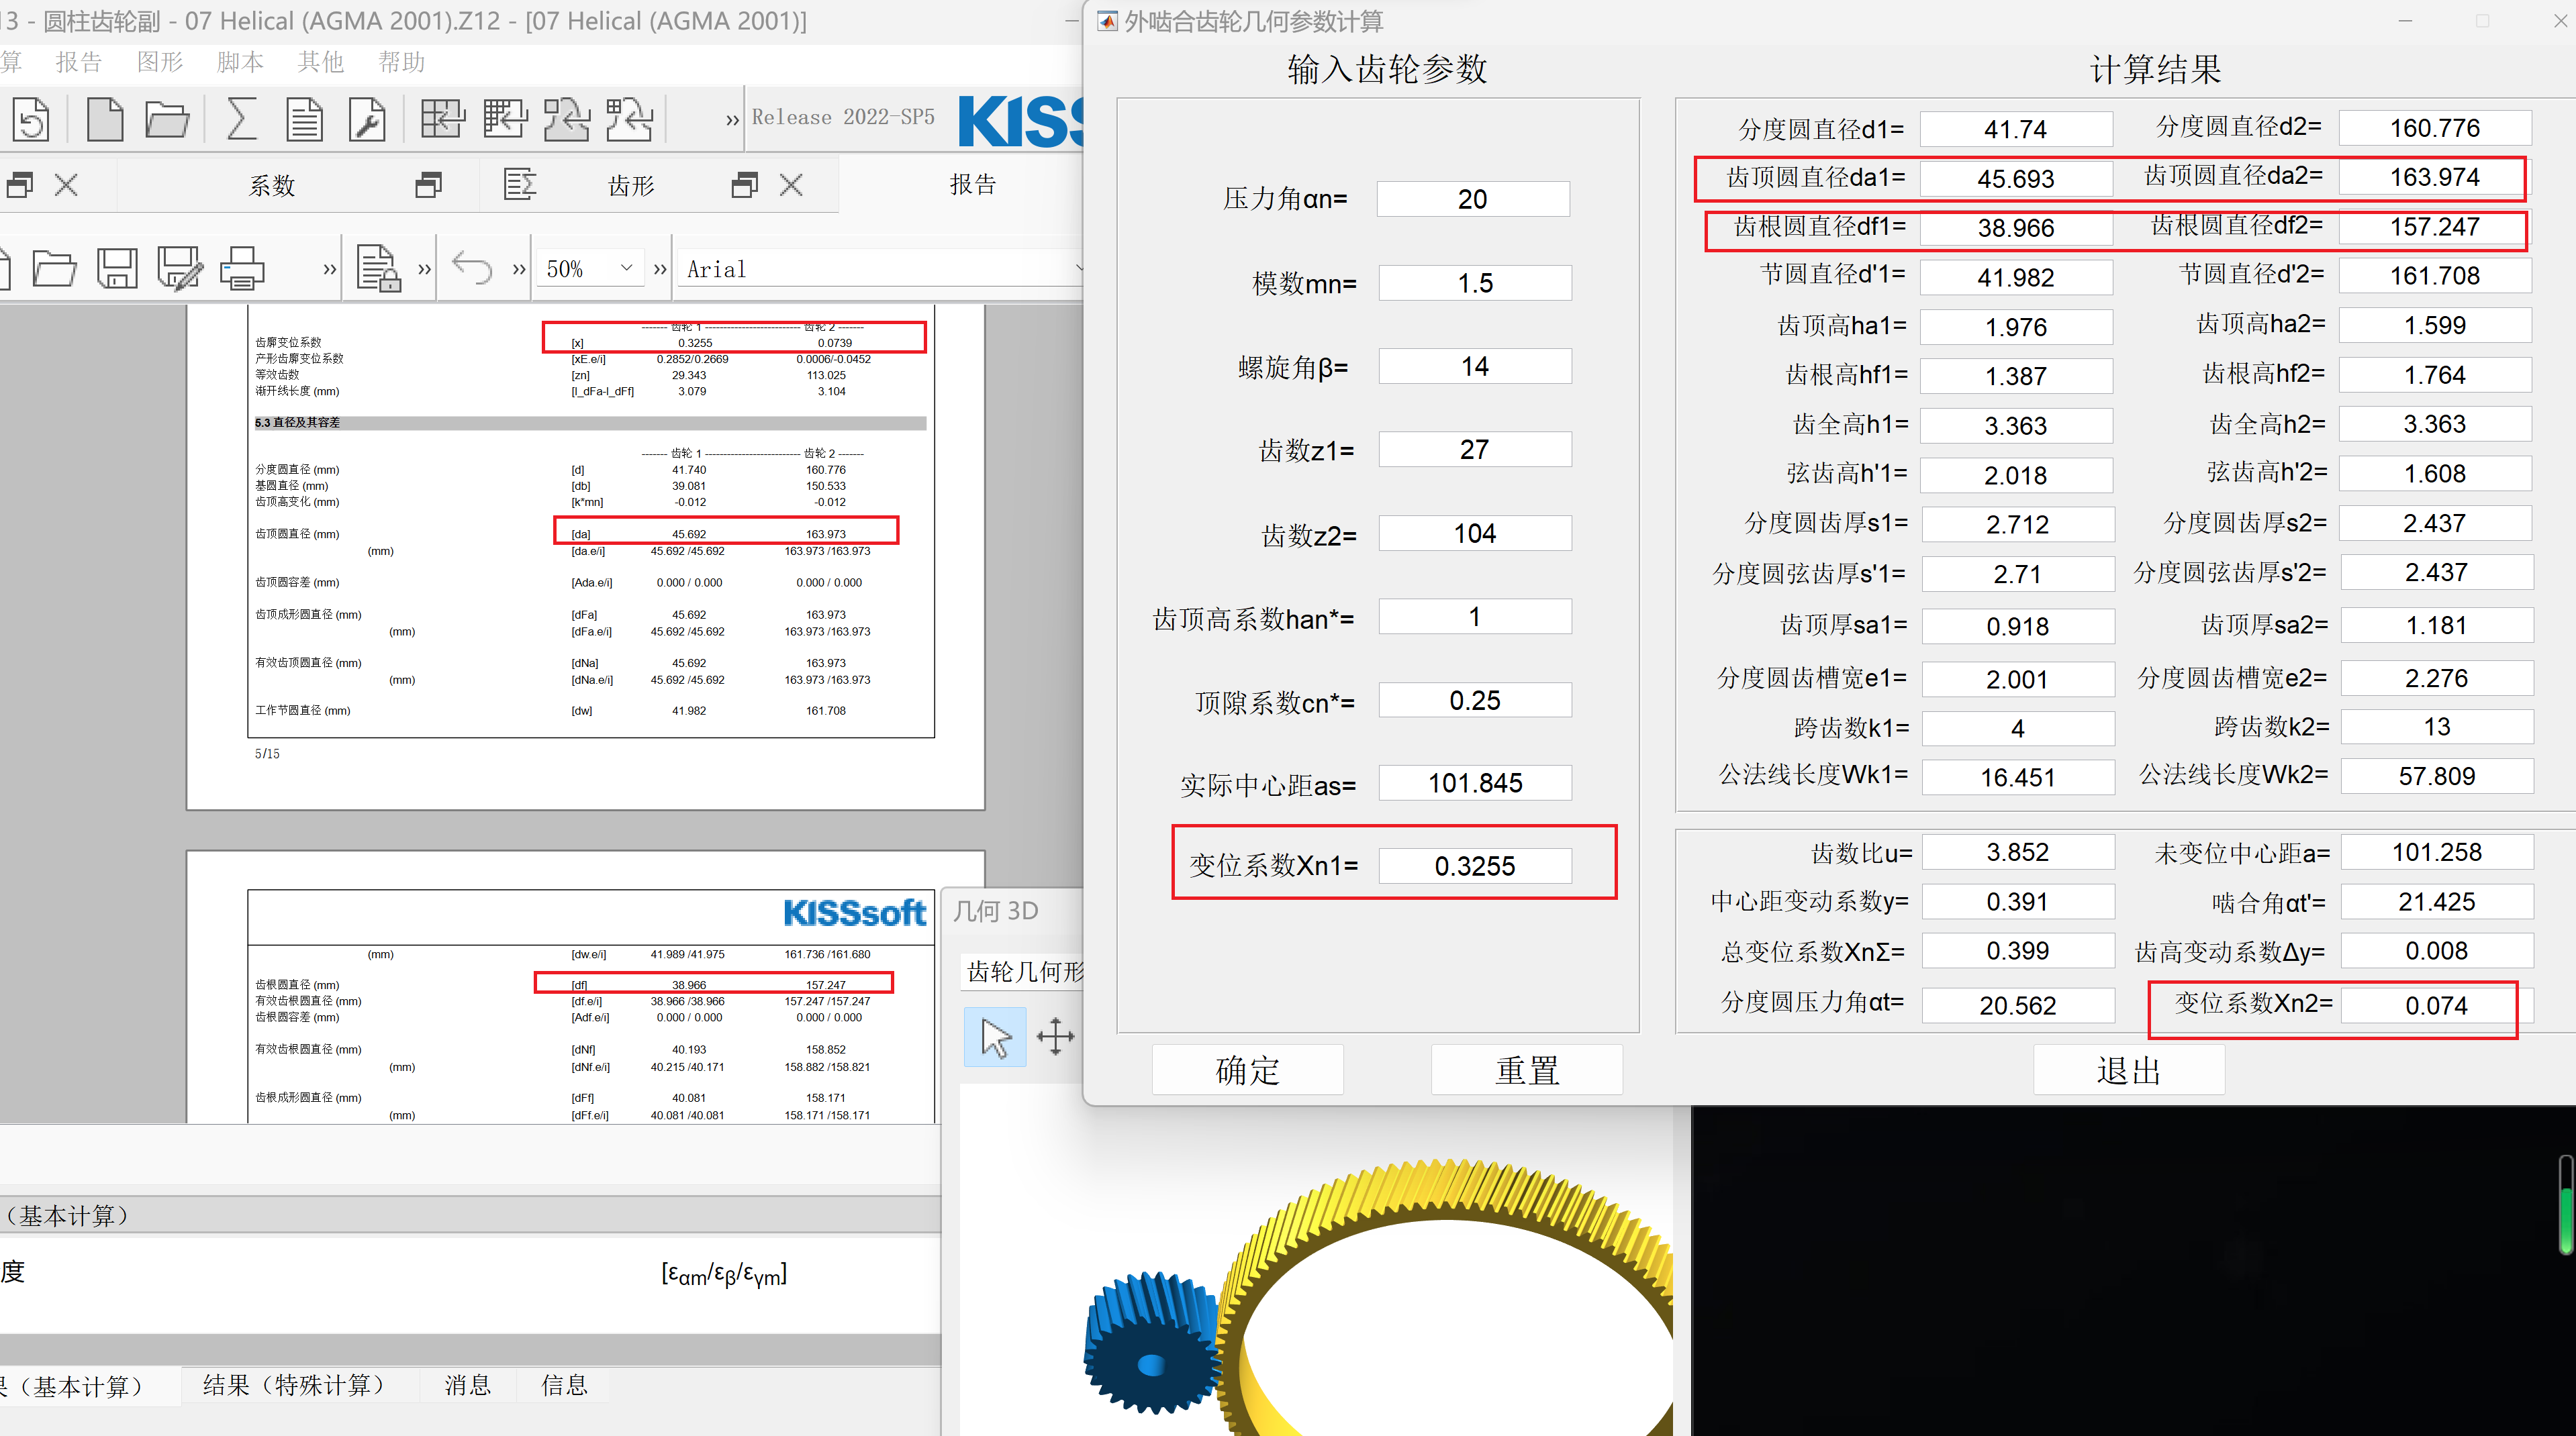Float the 系数 panel using its restore icon
2576x1436 pixels.
click(x=429, y=185)
